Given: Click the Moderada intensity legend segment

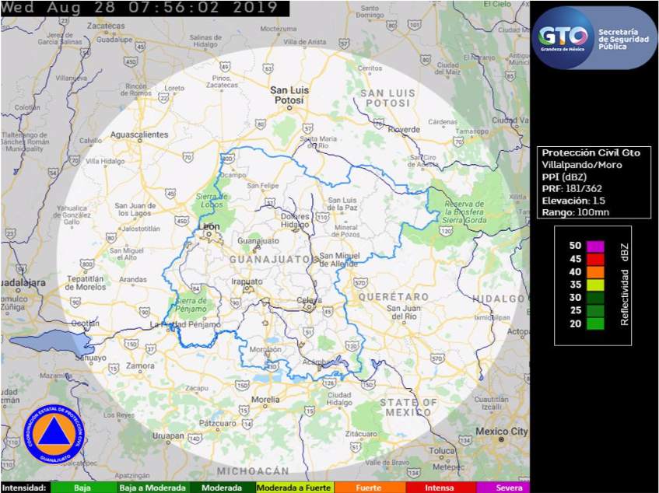Looking at the screenshot, I should pos(222,488).
